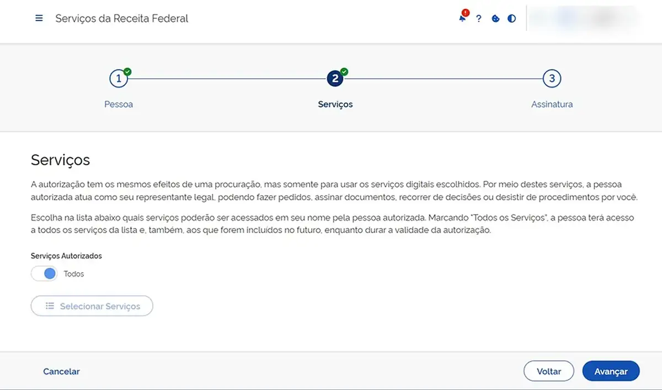Screen dimensions: 662x390
Task: Toggle high contrast mode icon
Action: (x=512, y=19)
